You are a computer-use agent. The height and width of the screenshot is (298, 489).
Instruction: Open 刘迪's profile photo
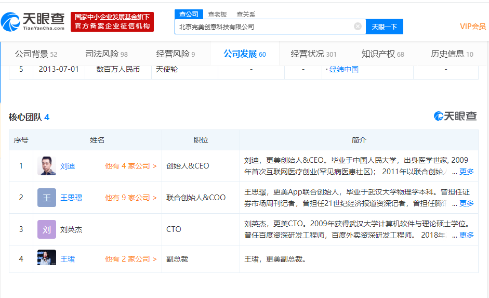[47, 166]
